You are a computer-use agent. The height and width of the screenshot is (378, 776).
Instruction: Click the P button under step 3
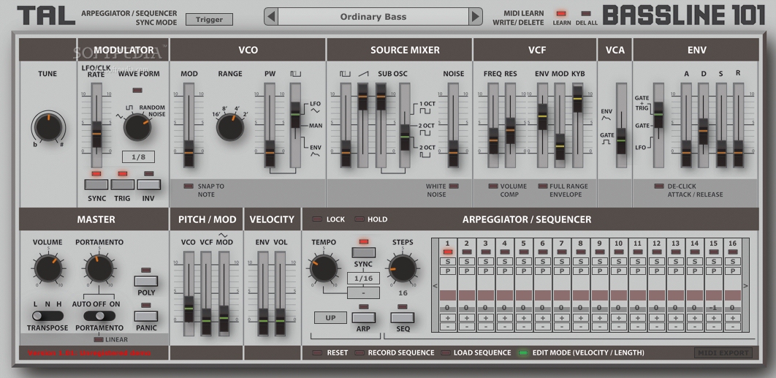485,271
